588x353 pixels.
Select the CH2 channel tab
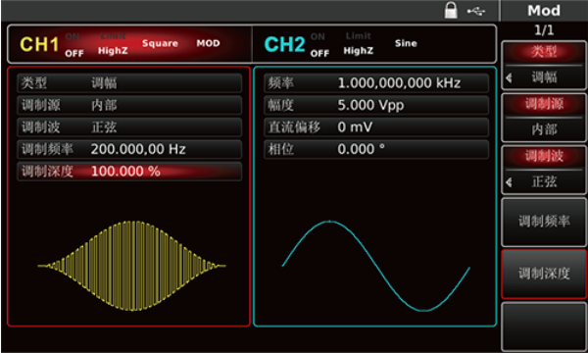(x=284, y=44)
